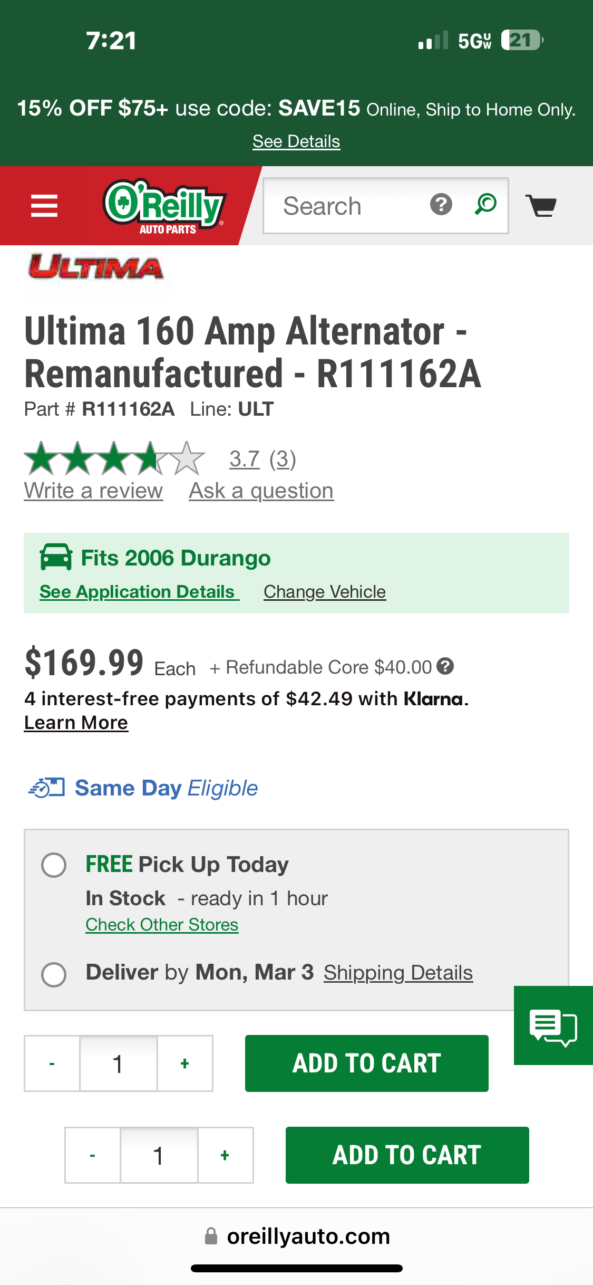Image resolution: width=593 pixels, height=1285 pixels.
Task: Click the Change Vehicle link
Action: point(325,592)
